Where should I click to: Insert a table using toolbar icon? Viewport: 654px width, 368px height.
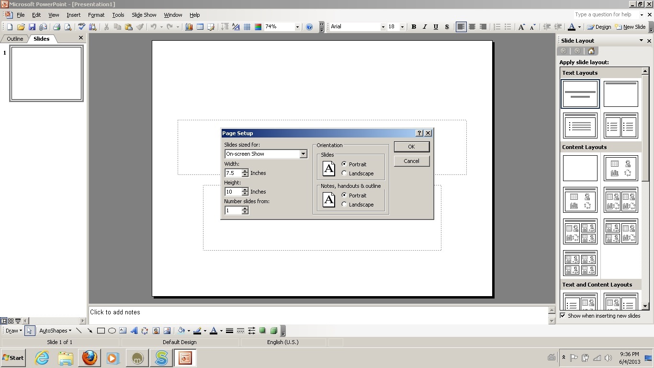point(200,27)
